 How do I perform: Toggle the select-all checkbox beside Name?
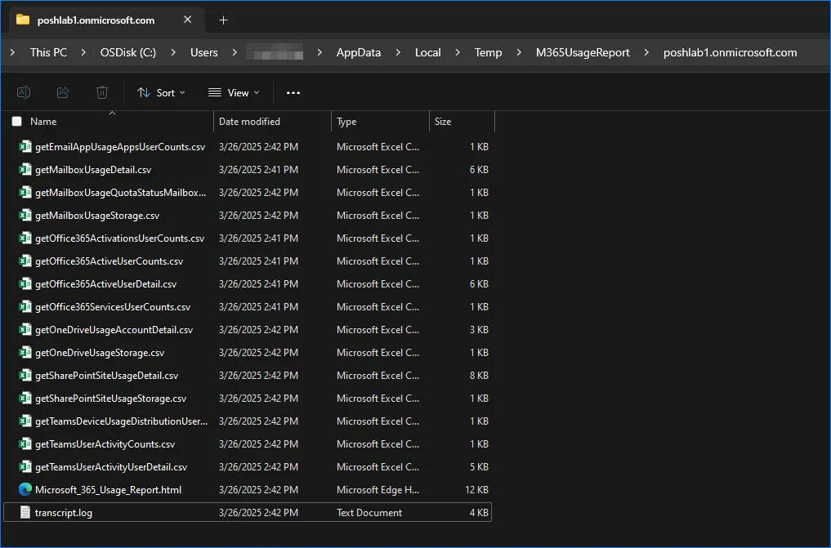[16, 122]
